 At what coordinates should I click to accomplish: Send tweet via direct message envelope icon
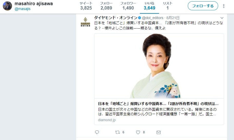pyautogui.click(x=159, y=132)
